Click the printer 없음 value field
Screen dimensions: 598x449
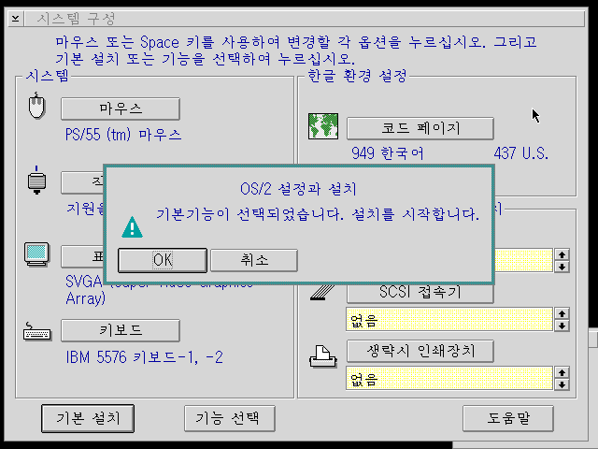tap(448, 378)
